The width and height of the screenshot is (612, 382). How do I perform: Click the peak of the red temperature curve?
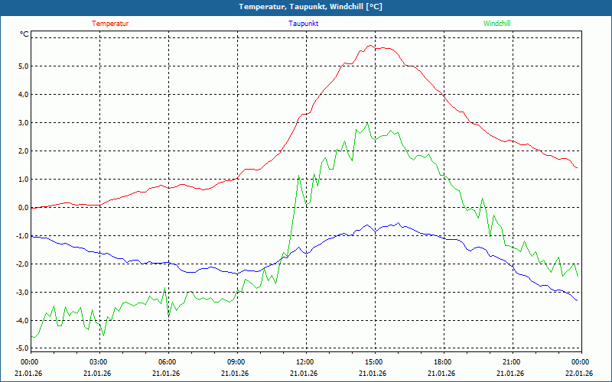tap(371, 45)
